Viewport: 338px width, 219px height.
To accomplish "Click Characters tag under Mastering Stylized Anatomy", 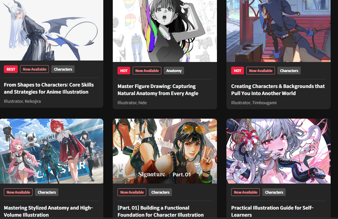I will 46,192.
